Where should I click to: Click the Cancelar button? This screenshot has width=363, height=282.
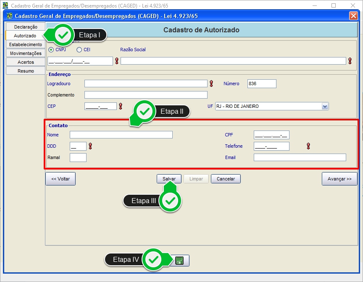[226, 179]
